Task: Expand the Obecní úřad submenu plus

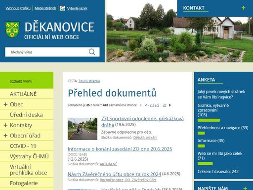Action: [x=5, y=136]
